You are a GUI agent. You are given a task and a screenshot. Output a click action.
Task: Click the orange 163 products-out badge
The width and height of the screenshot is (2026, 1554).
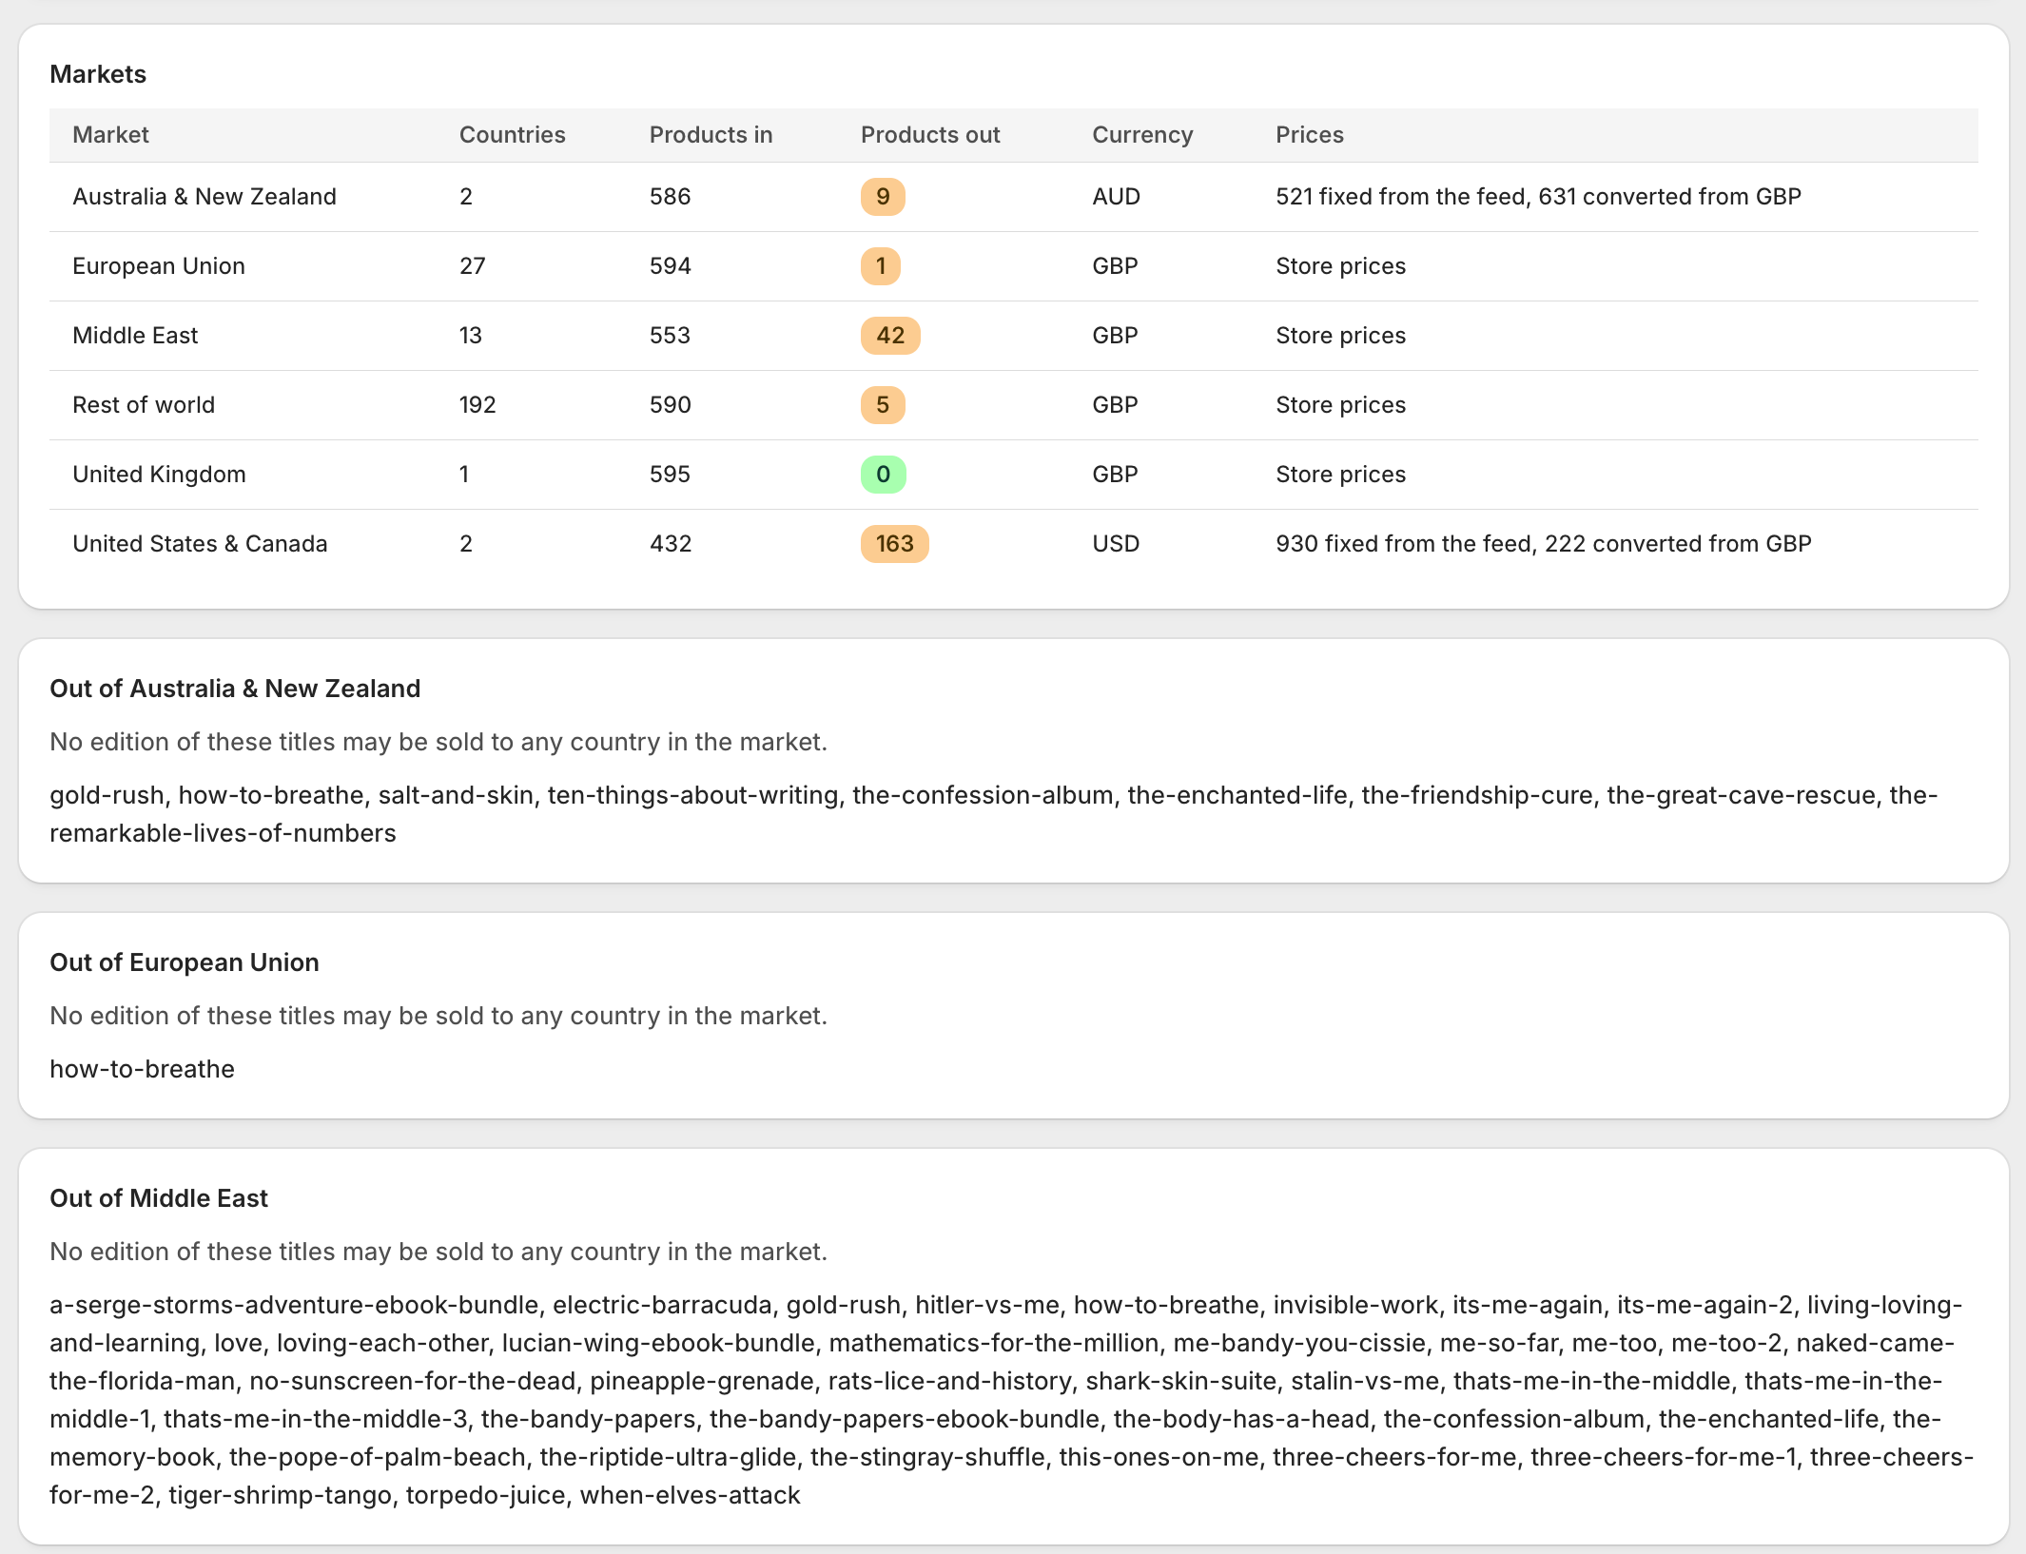[x=894, y=544]
